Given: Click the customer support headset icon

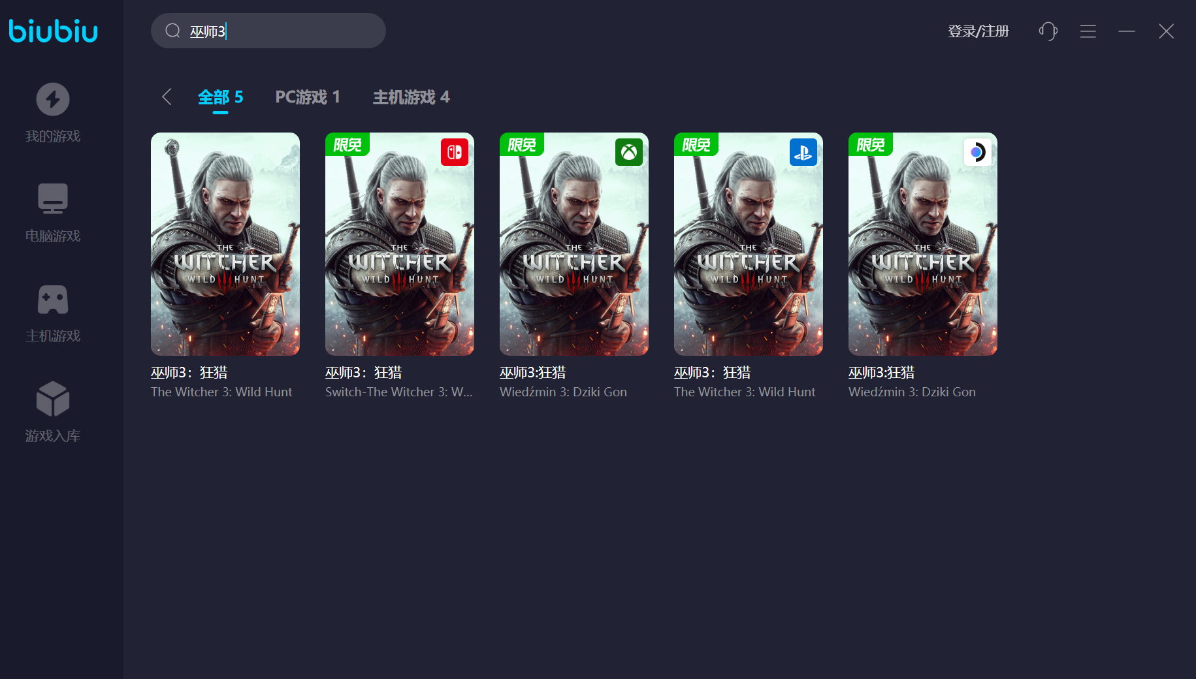Looking at the screenshot, I should pos(1048,31).
